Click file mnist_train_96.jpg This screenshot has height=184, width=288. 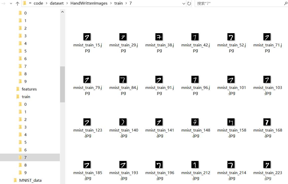coord(195,80)
